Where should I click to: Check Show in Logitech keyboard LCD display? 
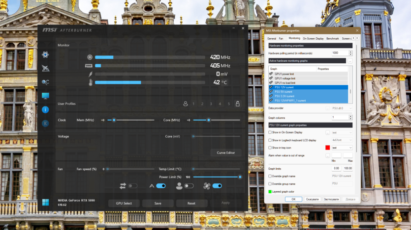270,140
